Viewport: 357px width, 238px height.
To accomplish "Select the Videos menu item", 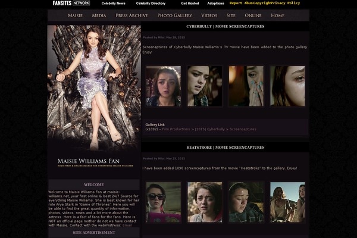I will [209, 15].
